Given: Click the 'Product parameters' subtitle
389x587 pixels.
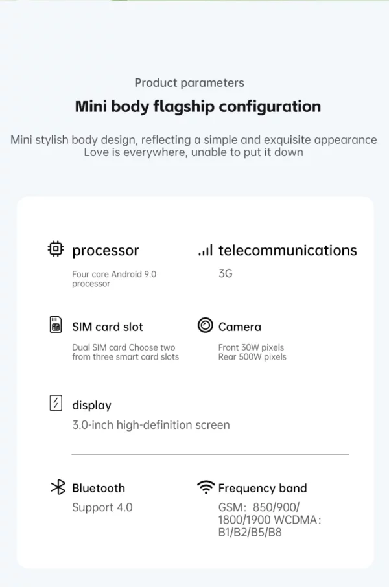Looking at the screenshot, I should 189,83.
